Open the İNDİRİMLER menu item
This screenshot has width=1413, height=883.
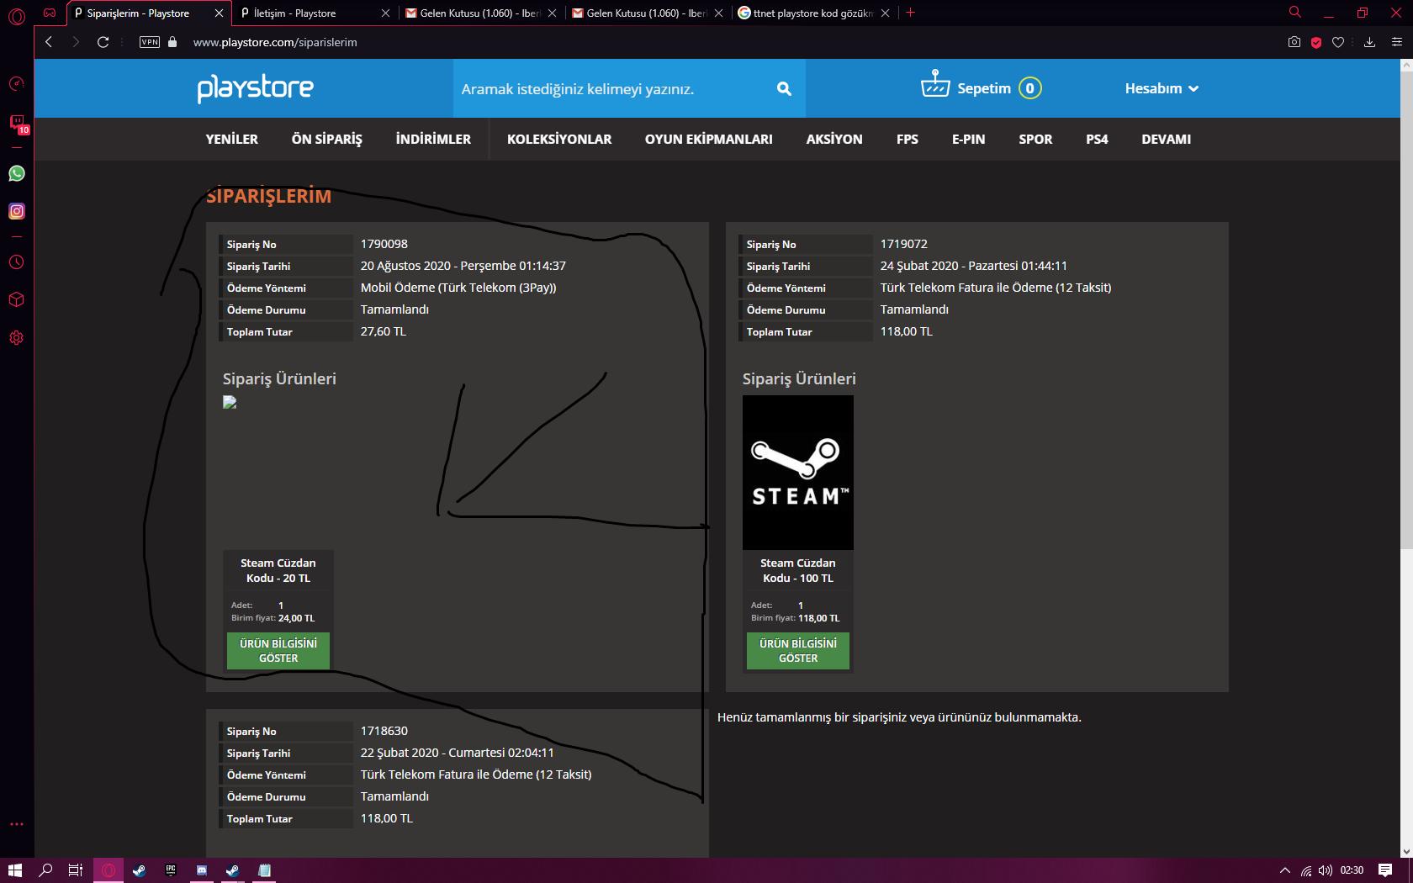click(x=433, y=139)
